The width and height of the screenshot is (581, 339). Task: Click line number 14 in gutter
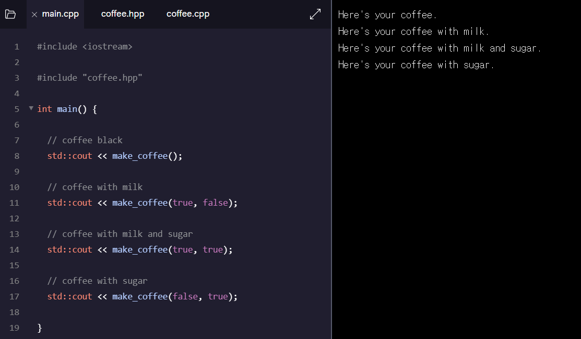(15, 250)
